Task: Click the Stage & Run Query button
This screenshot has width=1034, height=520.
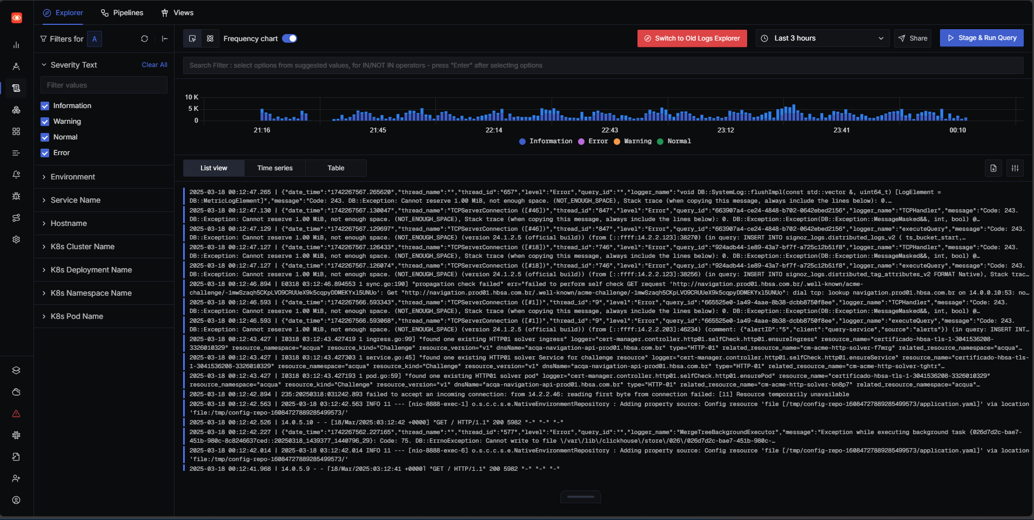Action: (x=982, y=38)
